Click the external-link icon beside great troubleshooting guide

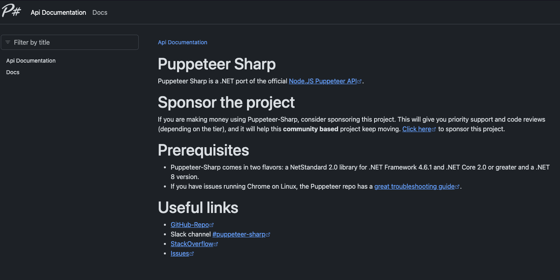click(x=458, y=186)
